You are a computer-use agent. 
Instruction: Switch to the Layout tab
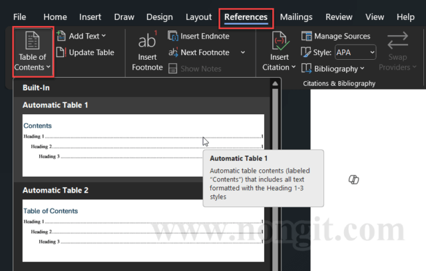tap(198, 17)
